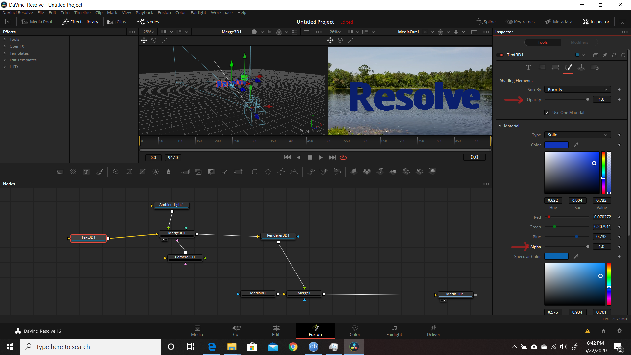This screenshot has width=631, height=355.
Task: Toggle the loop playback button
Action: pyautogui.click(x=343, y=157)
